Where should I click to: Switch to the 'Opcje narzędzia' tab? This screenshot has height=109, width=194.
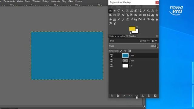point(117,36)
